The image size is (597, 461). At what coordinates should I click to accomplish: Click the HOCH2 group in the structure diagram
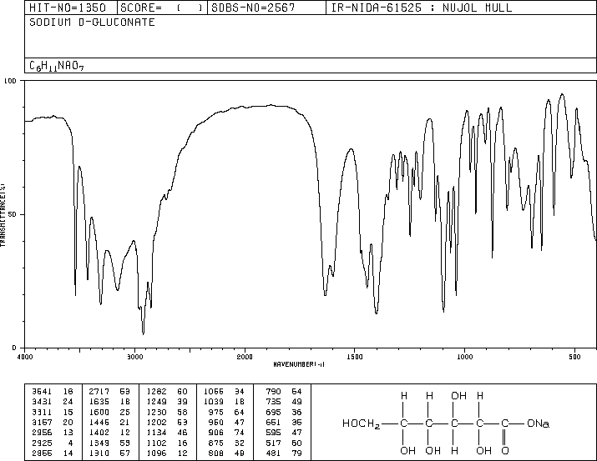click(x=362, y=423)
